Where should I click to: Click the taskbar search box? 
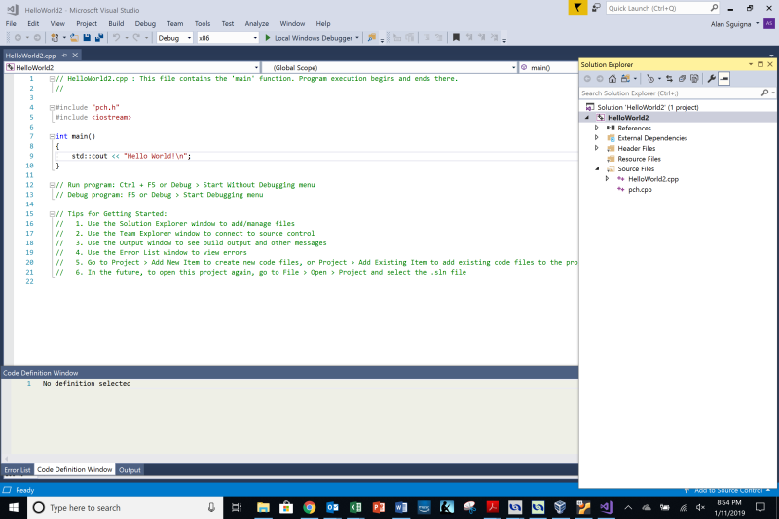click(x=125, y=507)
